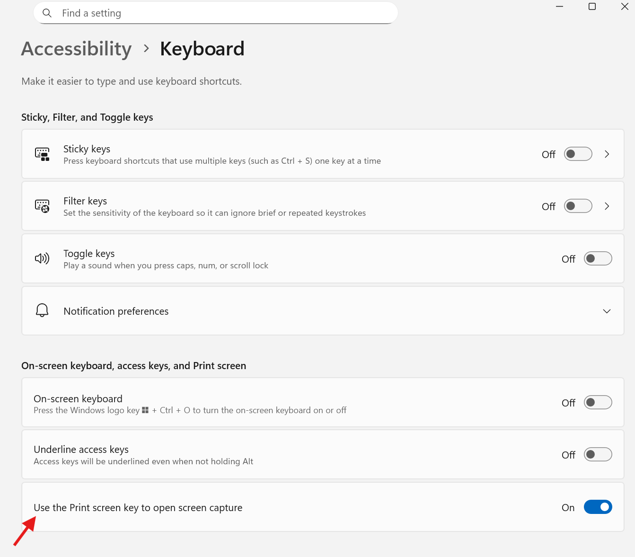Enable the Sticky keys toggle
Screen dimensions: 635x557
point(578,154)
